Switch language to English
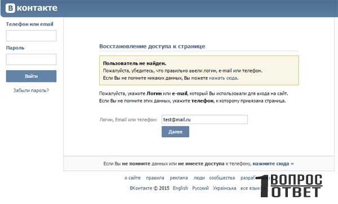Image resolution: width=338 pixels, height=204 pixels. pos(180,188)
